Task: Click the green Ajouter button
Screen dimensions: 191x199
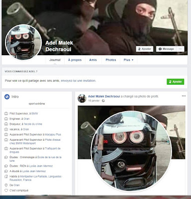Action: coord(176,82)
